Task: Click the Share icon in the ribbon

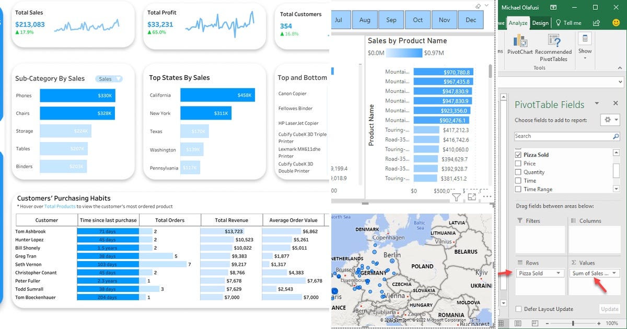Action: [x=596, y=23]
